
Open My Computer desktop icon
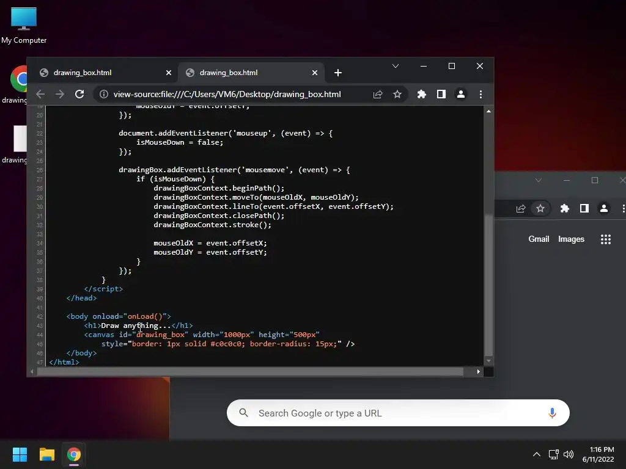[24, 26]
